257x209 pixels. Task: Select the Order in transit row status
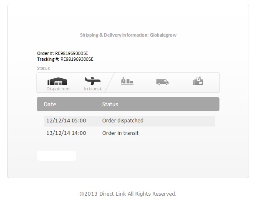coord(120,133)
